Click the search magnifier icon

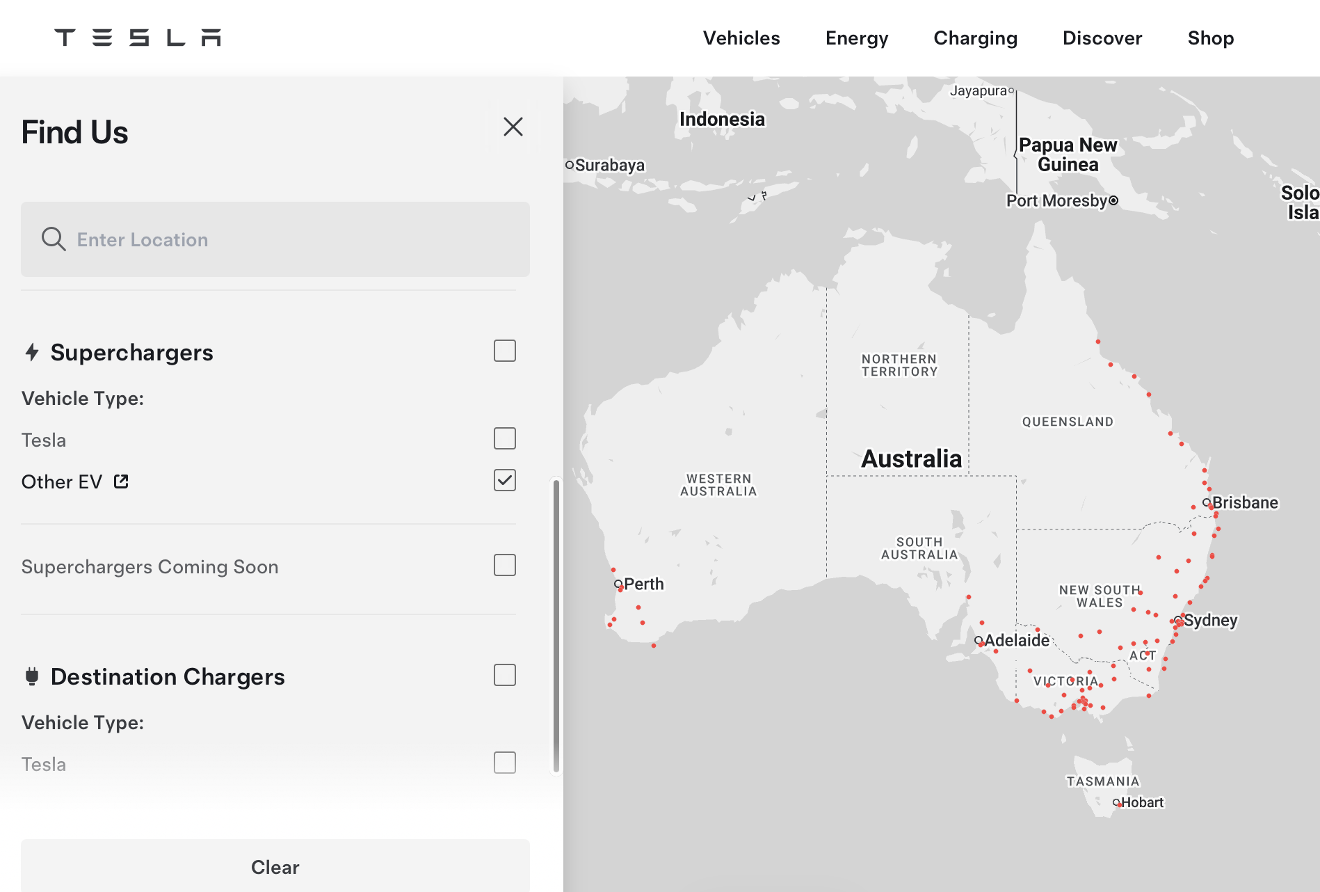tap(54, 239)
